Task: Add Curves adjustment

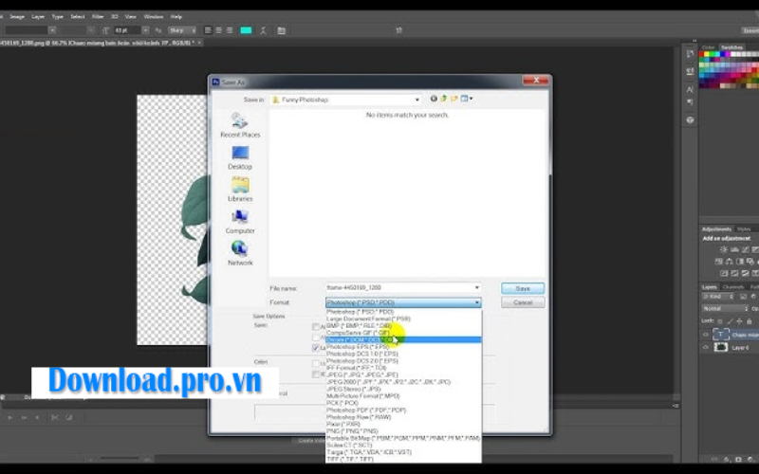Action: tap(745, 249)
